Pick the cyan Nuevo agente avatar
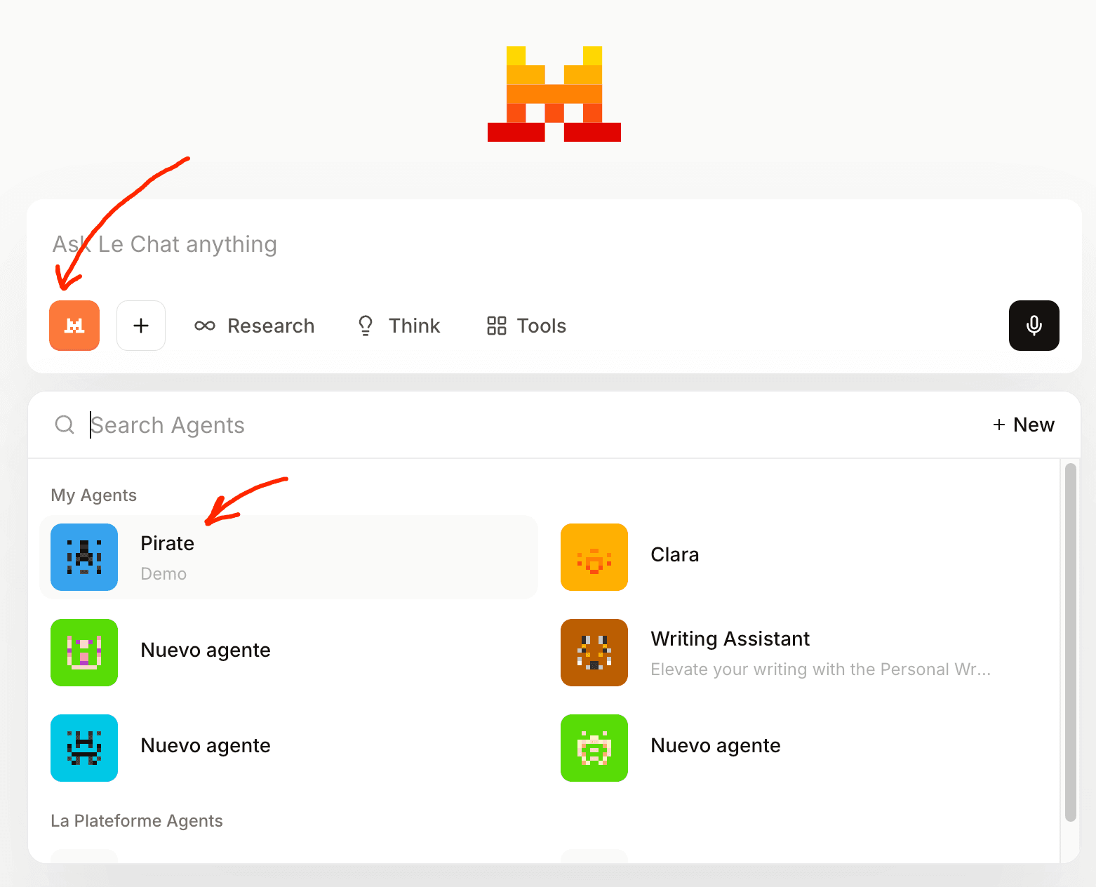 point(84,748)
